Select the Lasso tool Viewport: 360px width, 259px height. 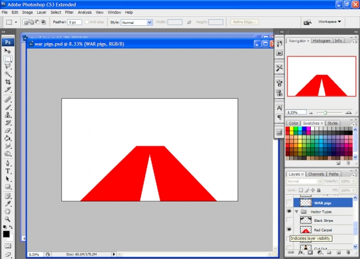[8, 67]
